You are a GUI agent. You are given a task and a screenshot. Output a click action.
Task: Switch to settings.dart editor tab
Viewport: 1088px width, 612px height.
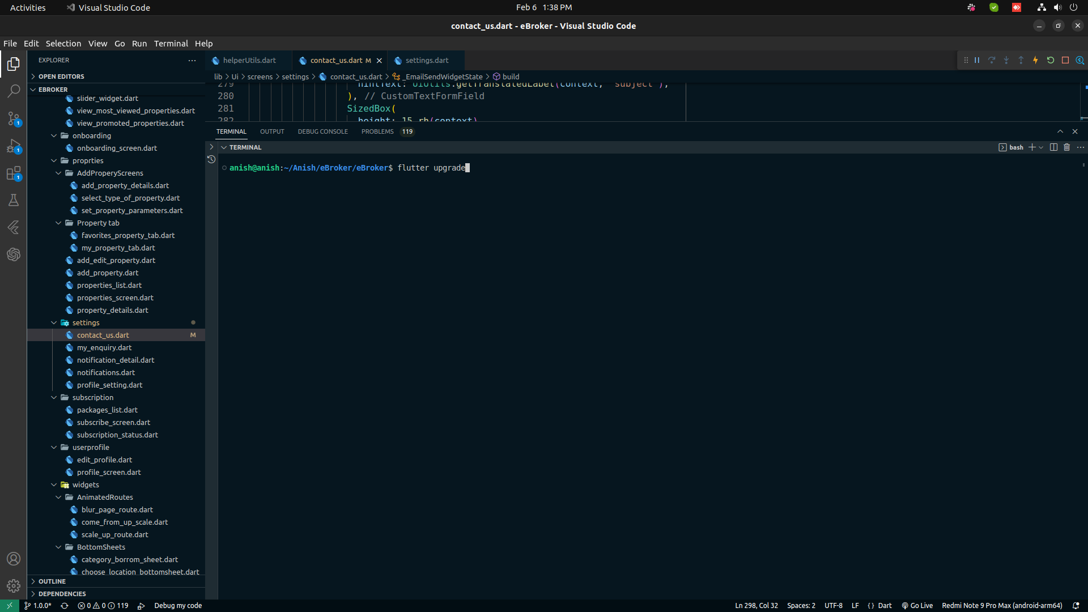click(427, 61)
